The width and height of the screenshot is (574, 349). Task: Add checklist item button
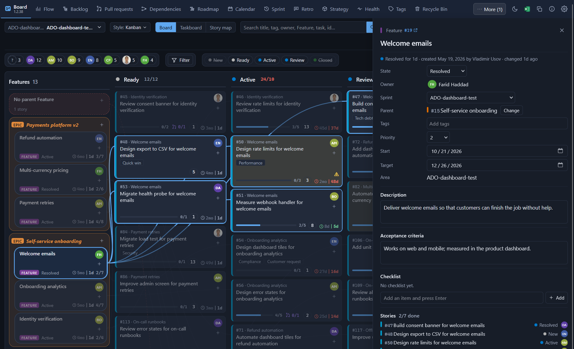click(x=556, y=298)
